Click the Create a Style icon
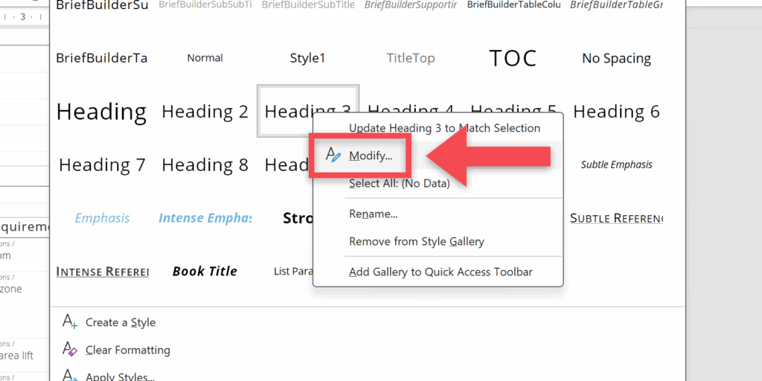762x381 pixels. click(x=70, y=321)
